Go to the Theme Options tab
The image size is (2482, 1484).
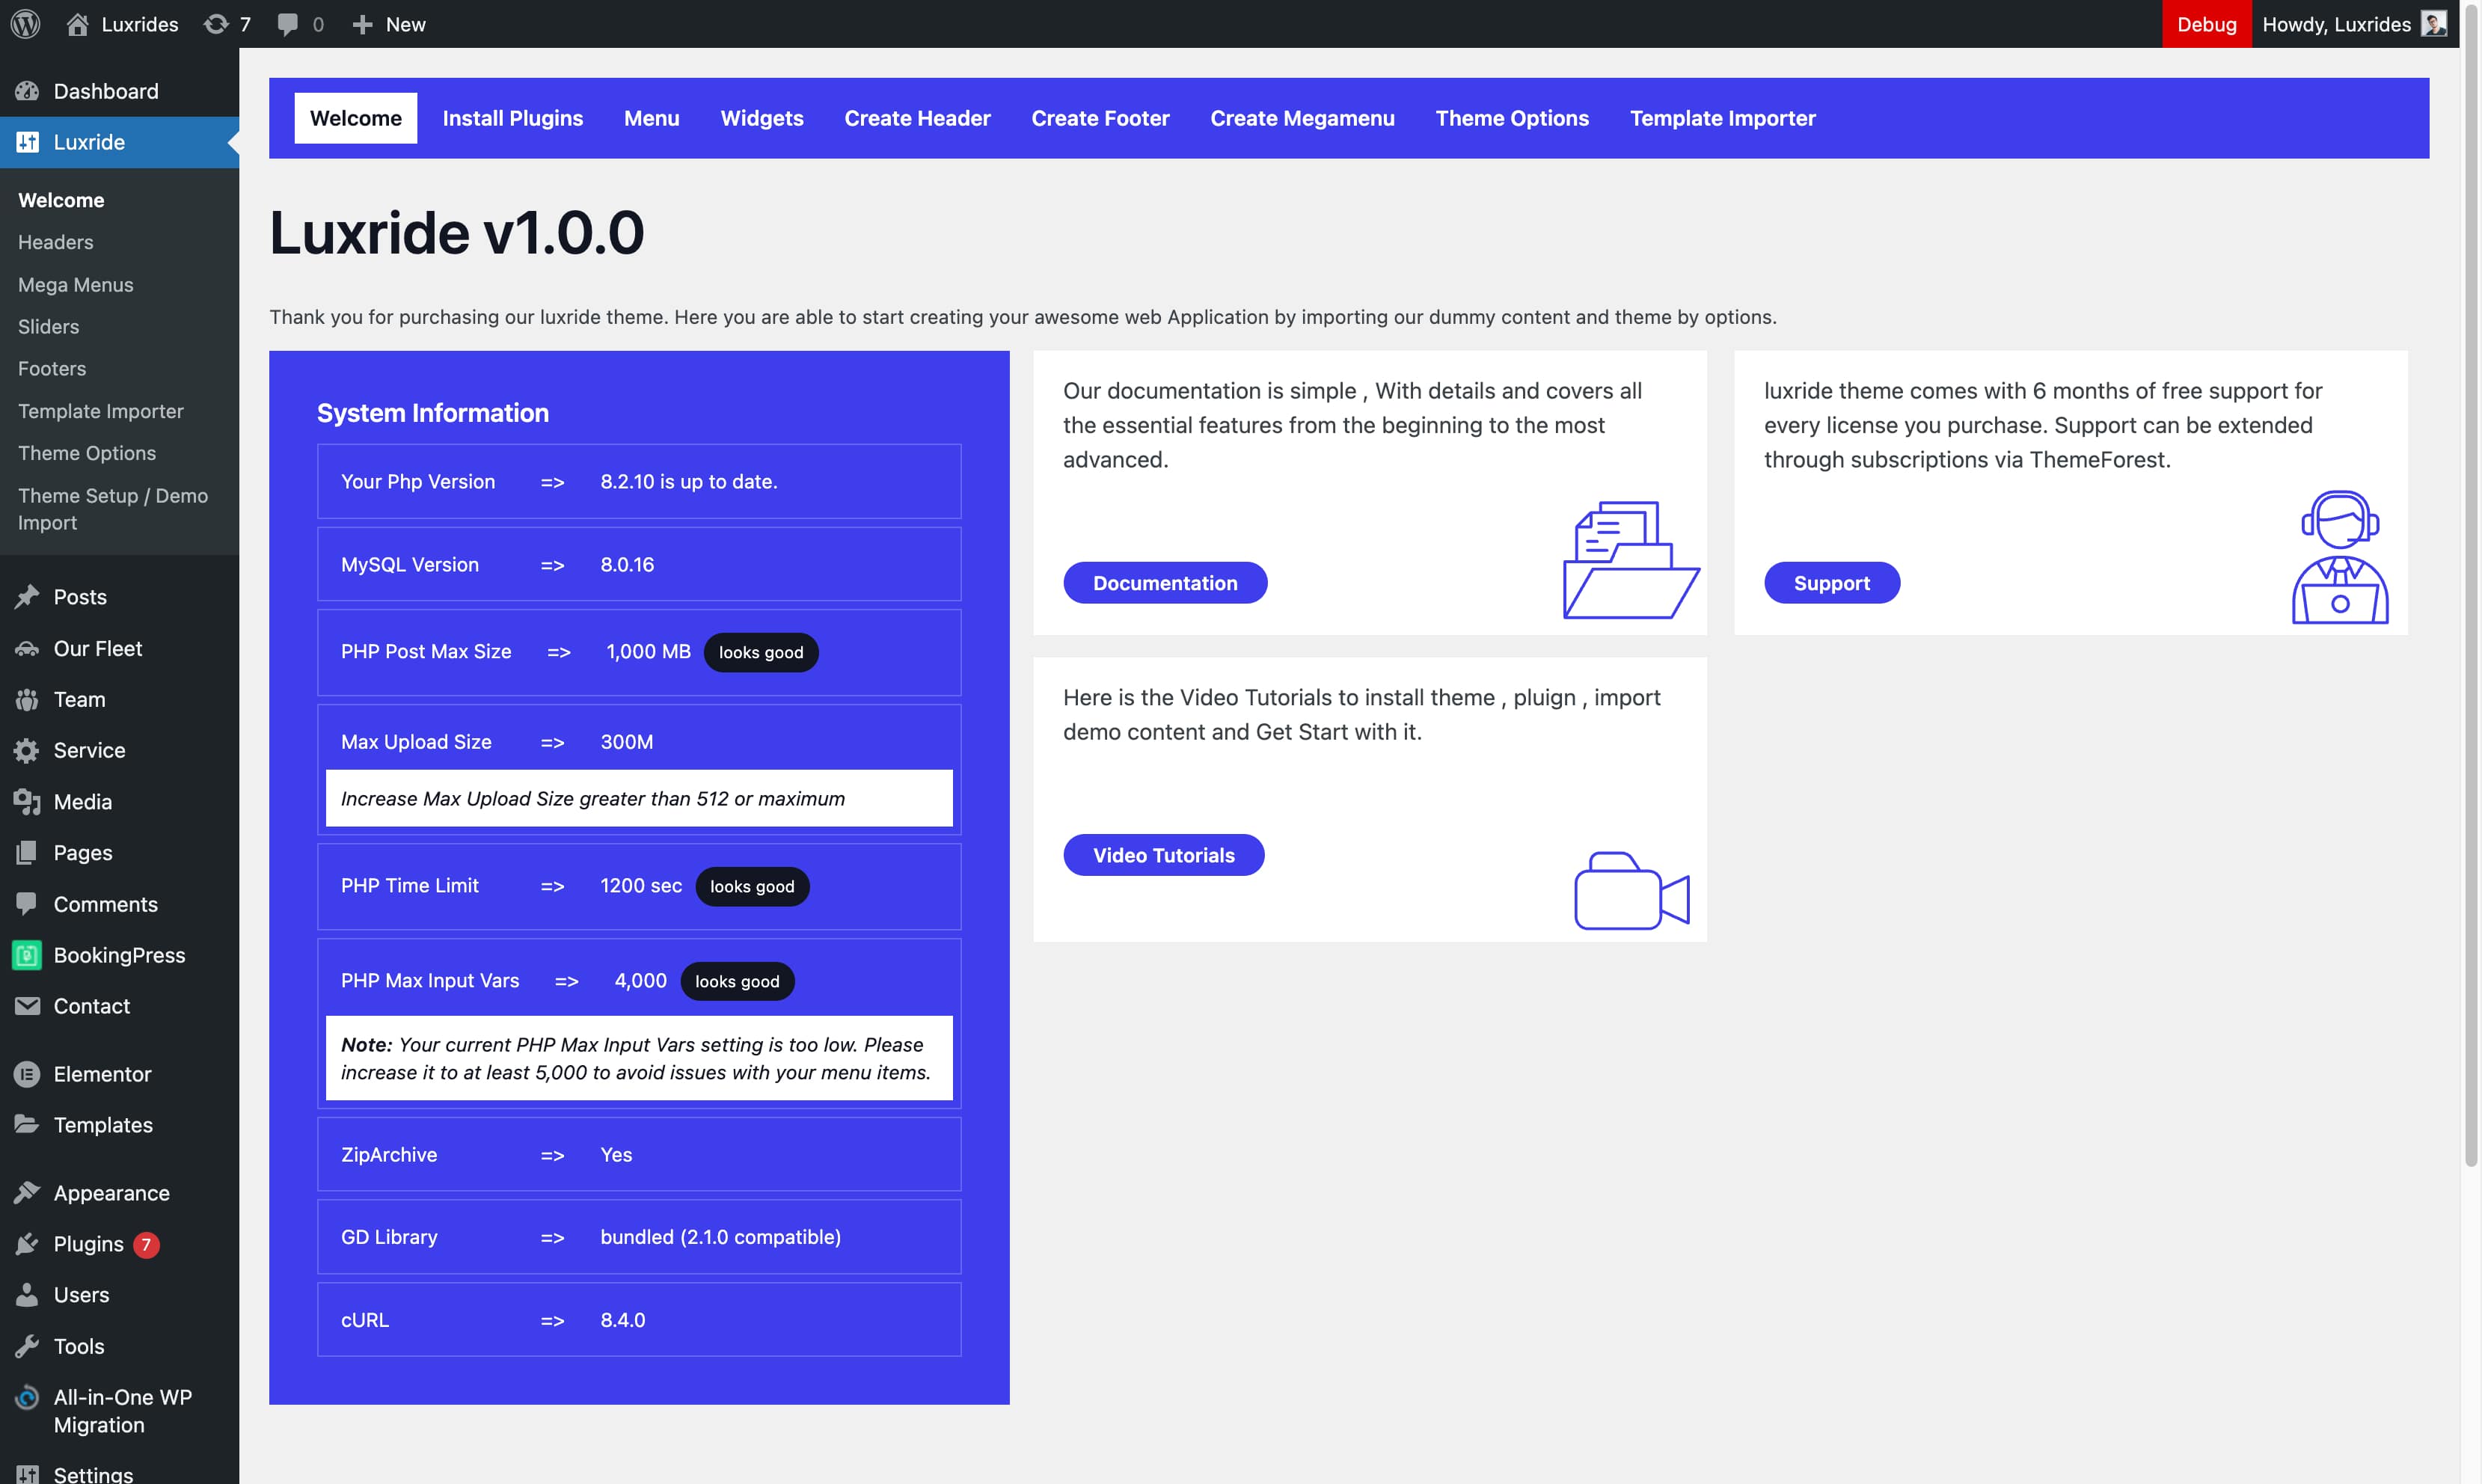[1513, 118]
